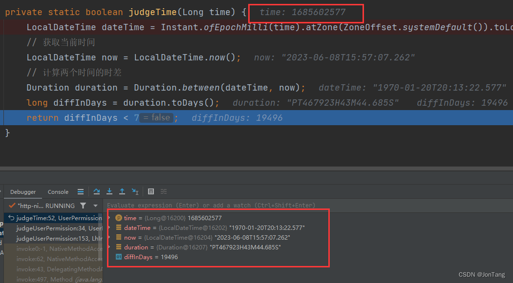513x283 pixels.
Task: Toggle the checkmark beside the http-ni thread
Action: [x=11, y=206]
